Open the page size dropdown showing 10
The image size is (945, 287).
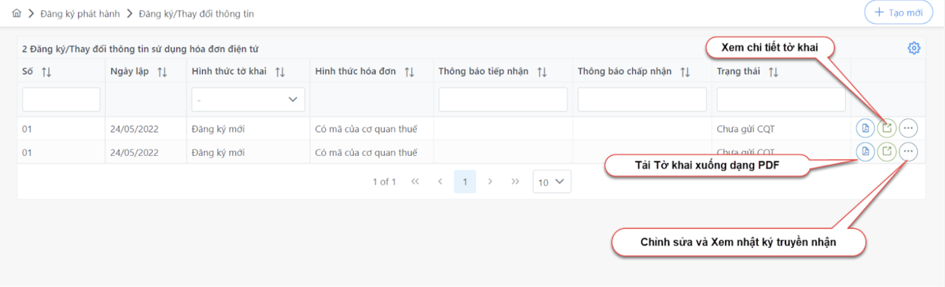click(552, 182)
